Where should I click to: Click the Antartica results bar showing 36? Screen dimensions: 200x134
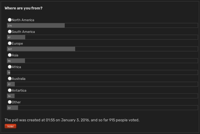102,96
